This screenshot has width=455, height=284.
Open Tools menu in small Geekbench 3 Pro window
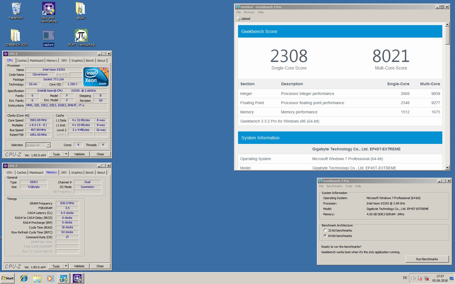(x=349, y=186)
